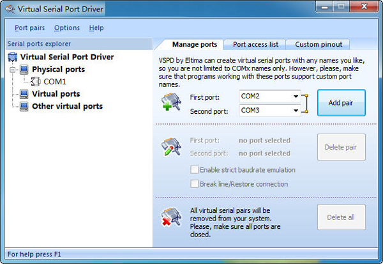
Task: Click the app icon in the title bar
Action: click(10, 9)
